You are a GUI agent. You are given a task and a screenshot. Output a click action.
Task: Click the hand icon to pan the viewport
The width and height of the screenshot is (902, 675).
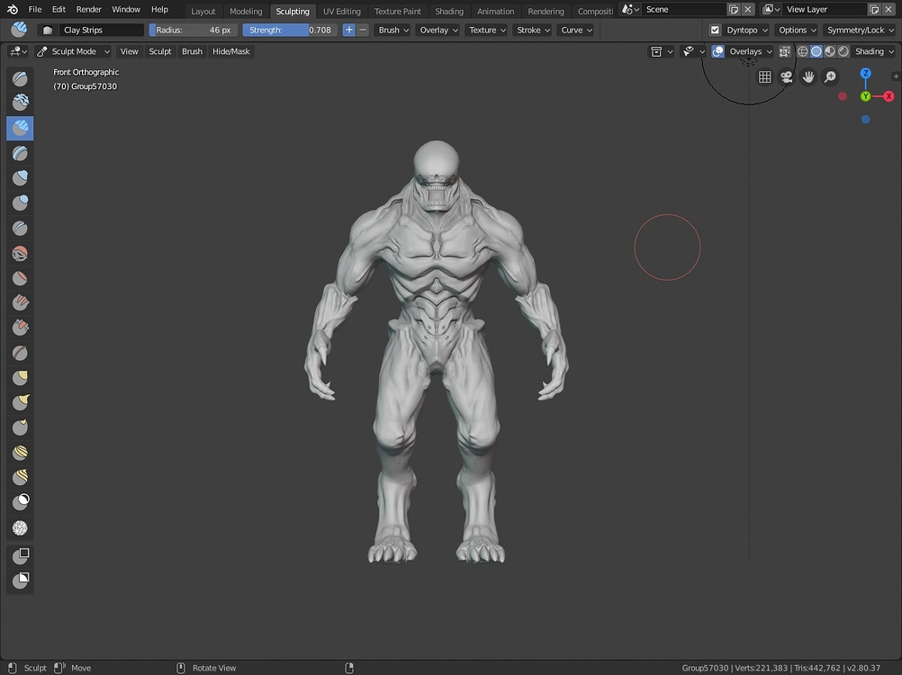point(807,76)
